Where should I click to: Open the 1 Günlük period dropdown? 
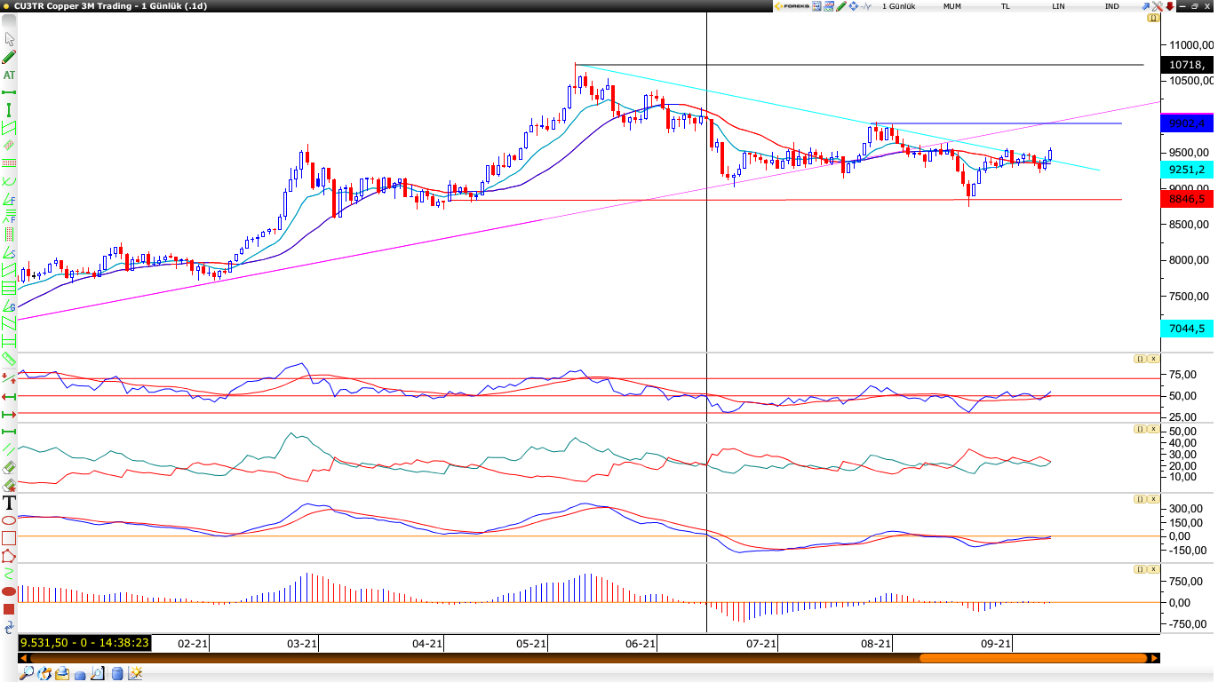[x=898, y=6]
